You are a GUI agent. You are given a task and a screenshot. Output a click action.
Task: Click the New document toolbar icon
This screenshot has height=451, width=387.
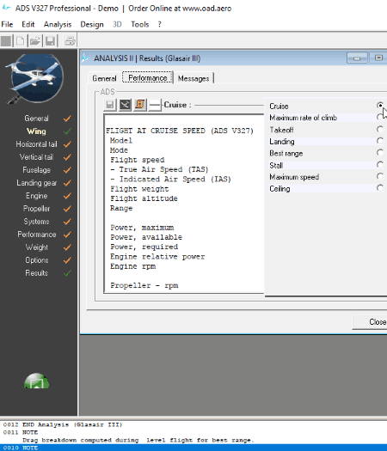pos(20,41)
